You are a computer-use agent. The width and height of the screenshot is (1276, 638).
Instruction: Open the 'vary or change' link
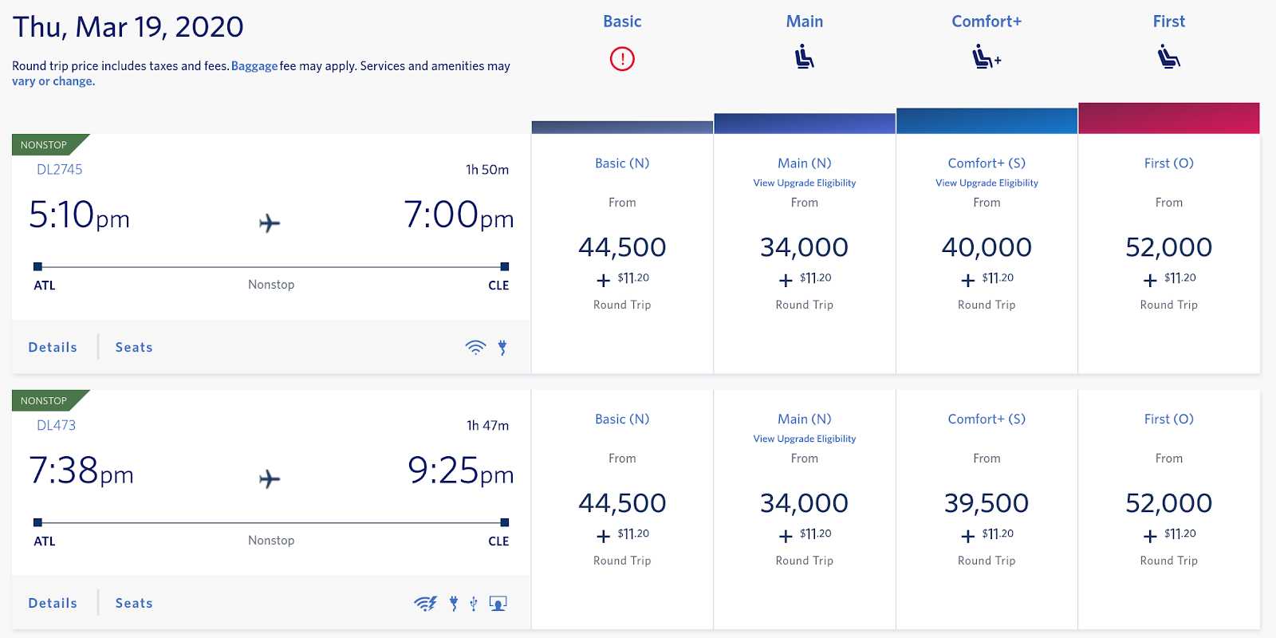point(53,81)
